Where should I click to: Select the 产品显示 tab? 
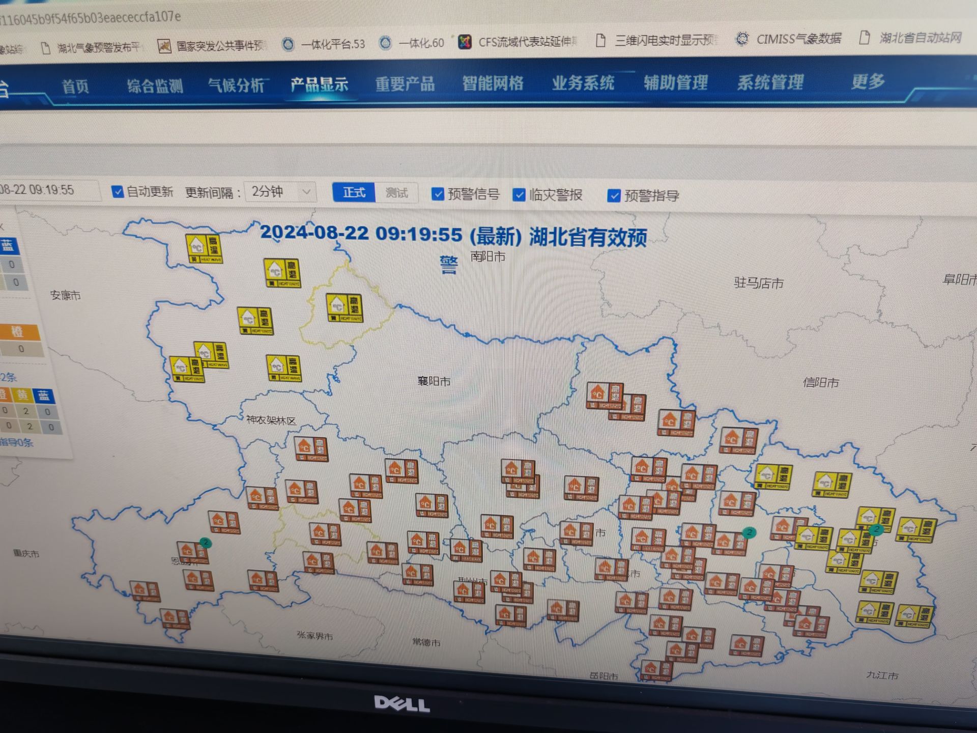319,84
